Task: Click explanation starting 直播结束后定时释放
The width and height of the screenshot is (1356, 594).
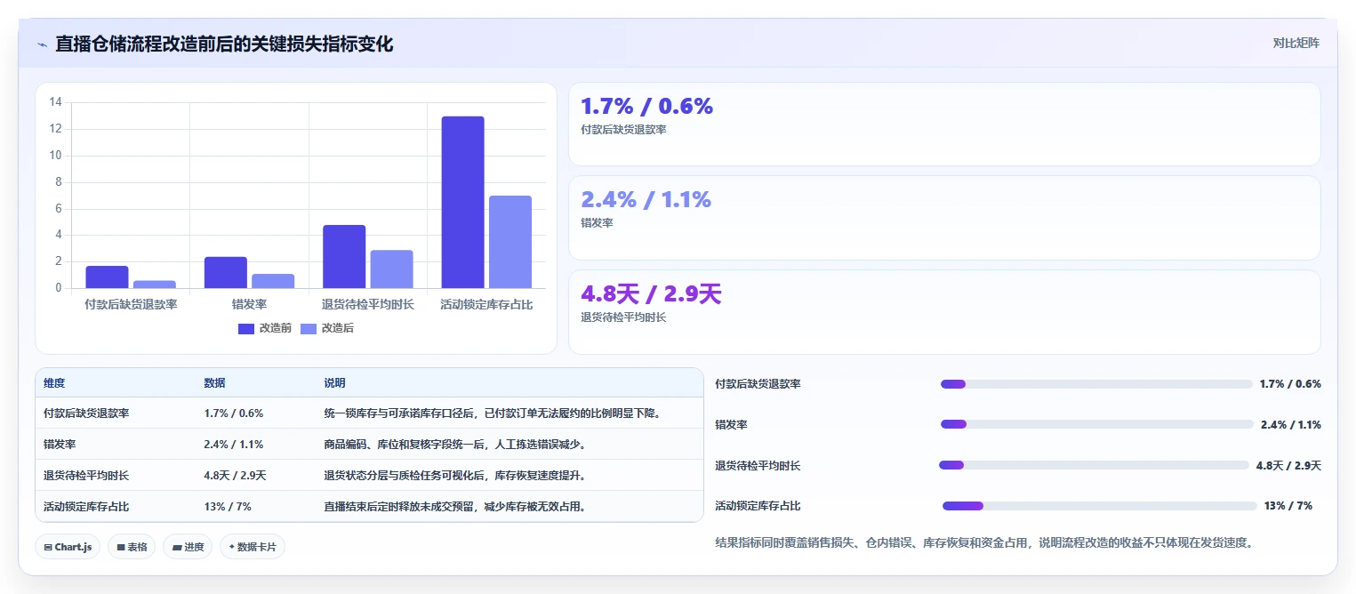Action: pos(458,506)
